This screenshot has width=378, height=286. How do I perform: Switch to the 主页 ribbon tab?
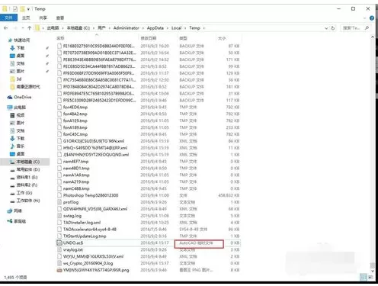26,18
